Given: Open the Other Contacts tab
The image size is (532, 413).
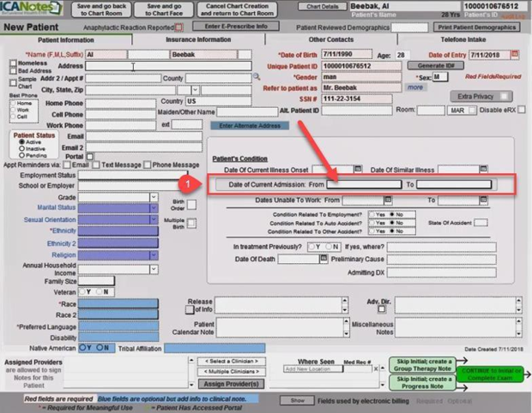Looking at the screenshot, I should [x=330, y=39].
